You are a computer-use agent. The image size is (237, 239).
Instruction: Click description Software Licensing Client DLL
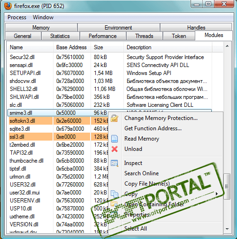(160, 105)
